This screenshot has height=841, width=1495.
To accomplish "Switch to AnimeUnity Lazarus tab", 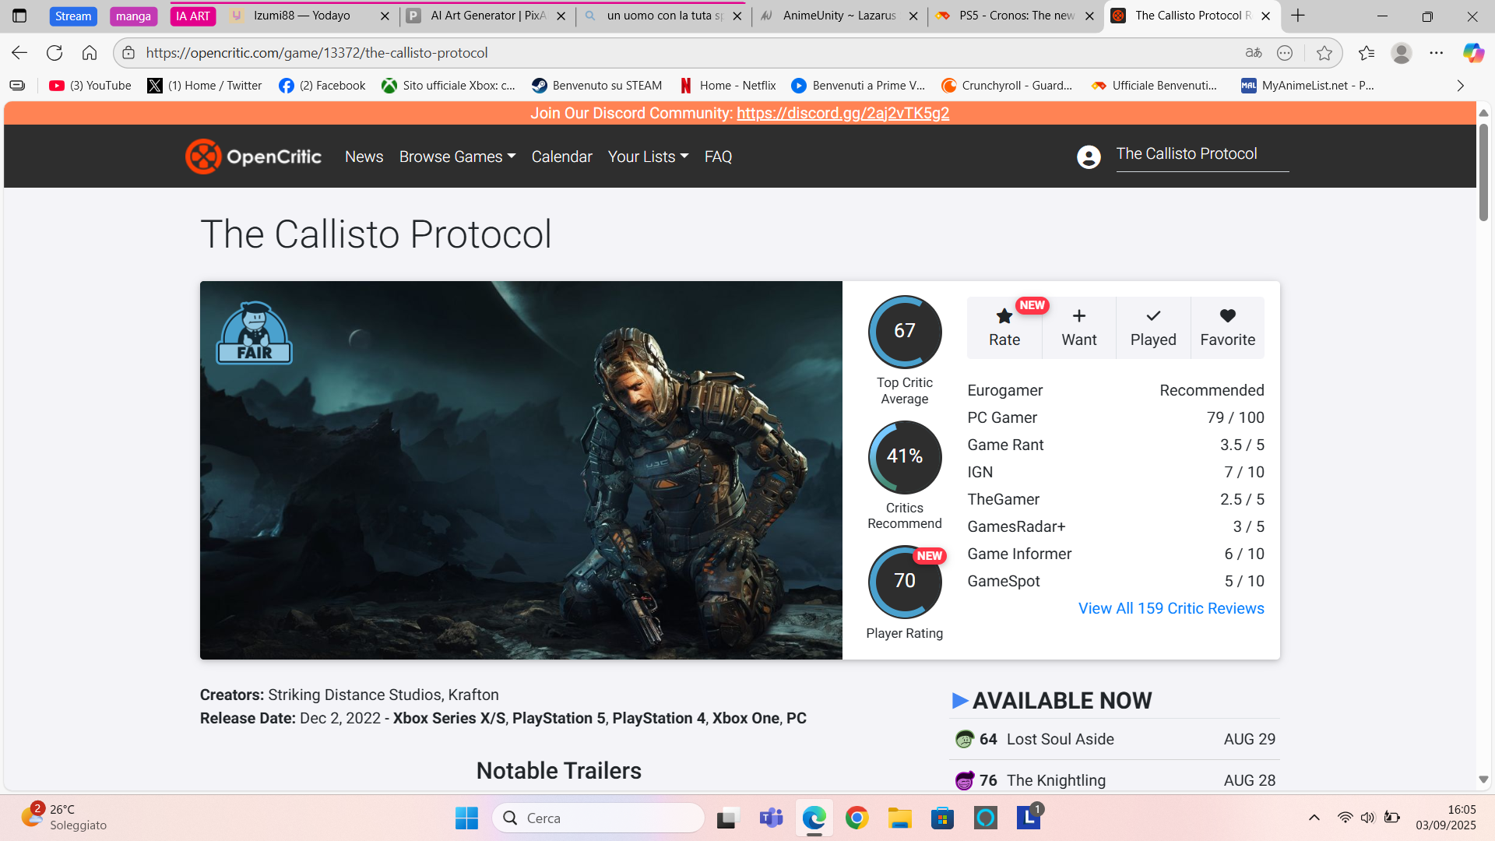I will pyautogui.click(x=839, y=16).
